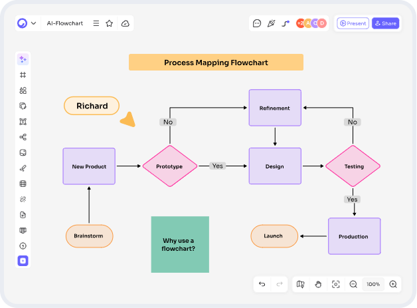This screenshot has width=417, height=308.
Task: Click the Undo arrow
Action: point(262,284)
